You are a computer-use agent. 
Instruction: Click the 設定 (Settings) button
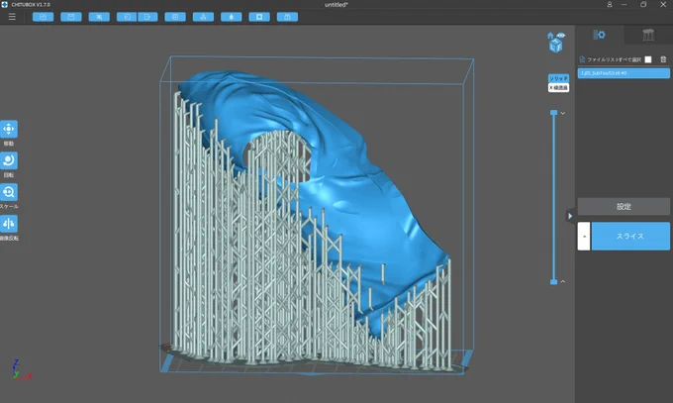624,207
